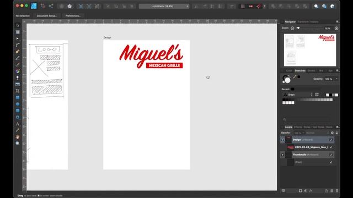
Task: Switch to the History tab
Action: (x=314, y=22)
